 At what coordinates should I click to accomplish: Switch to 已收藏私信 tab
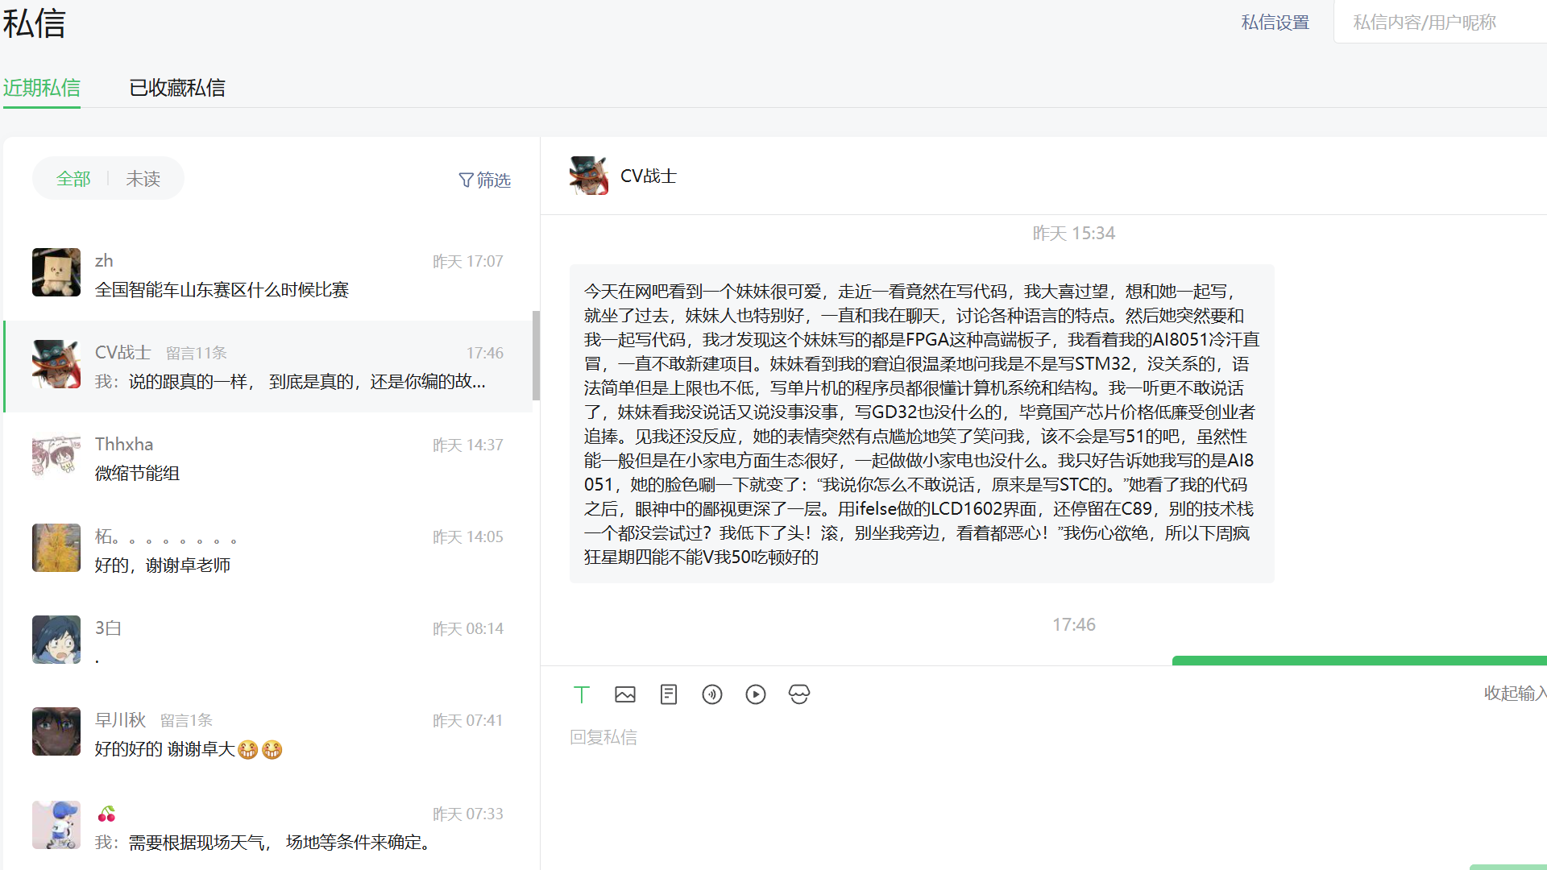point(177,88)
